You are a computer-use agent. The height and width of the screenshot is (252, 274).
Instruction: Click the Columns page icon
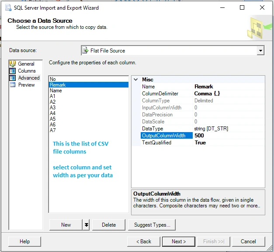(13, 71)
